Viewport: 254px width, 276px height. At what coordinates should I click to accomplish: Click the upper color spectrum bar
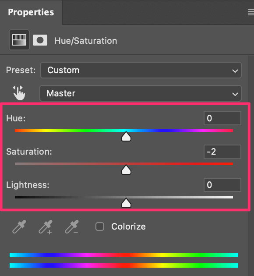click(x=124, y=255)
